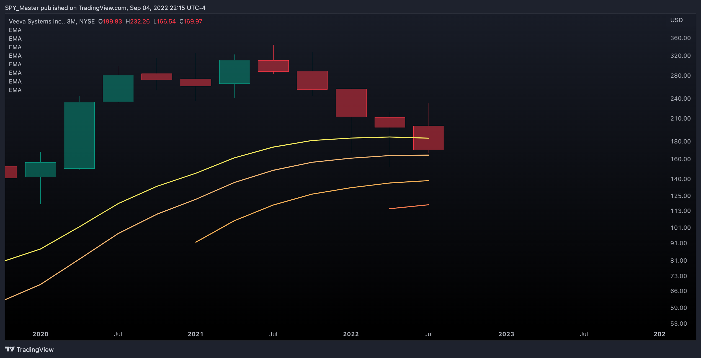
Task: Click the 91.00 price axis label
Action: coord(679,243)
